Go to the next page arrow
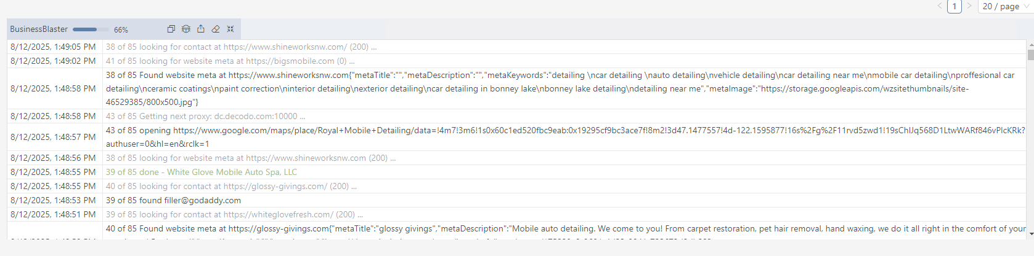This screenshot has width=1034, height=256. coord(969,6)
